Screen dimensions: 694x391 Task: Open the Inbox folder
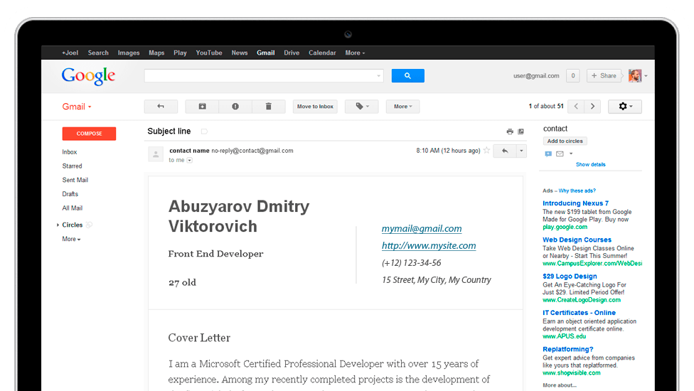pos(70,151)
